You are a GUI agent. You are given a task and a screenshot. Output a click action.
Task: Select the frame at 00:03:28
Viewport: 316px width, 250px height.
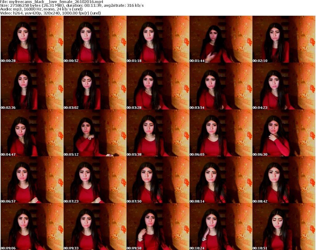[158, 86]
